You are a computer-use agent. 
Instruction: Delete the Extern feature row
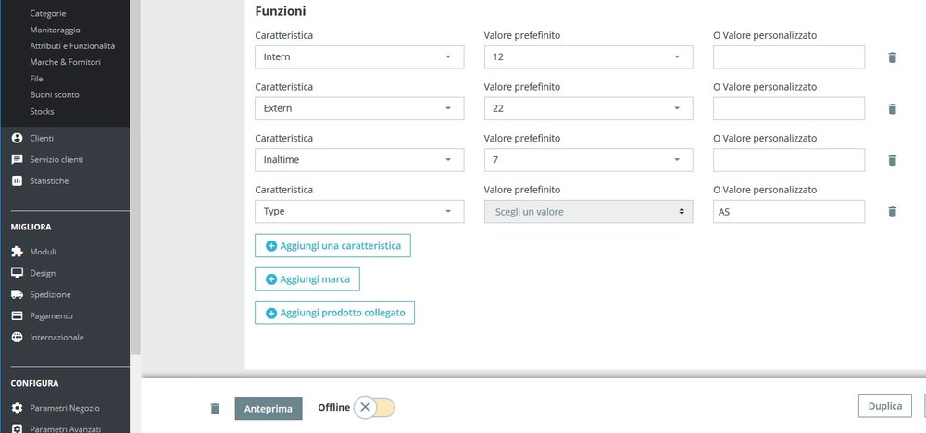[x=892, y=109]
